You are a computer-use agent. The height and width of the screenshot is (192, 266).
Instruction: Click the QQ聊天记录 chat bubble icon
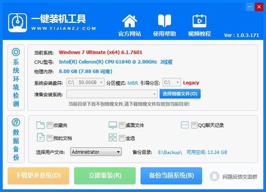pyautogui.click(x=185, y=125)
